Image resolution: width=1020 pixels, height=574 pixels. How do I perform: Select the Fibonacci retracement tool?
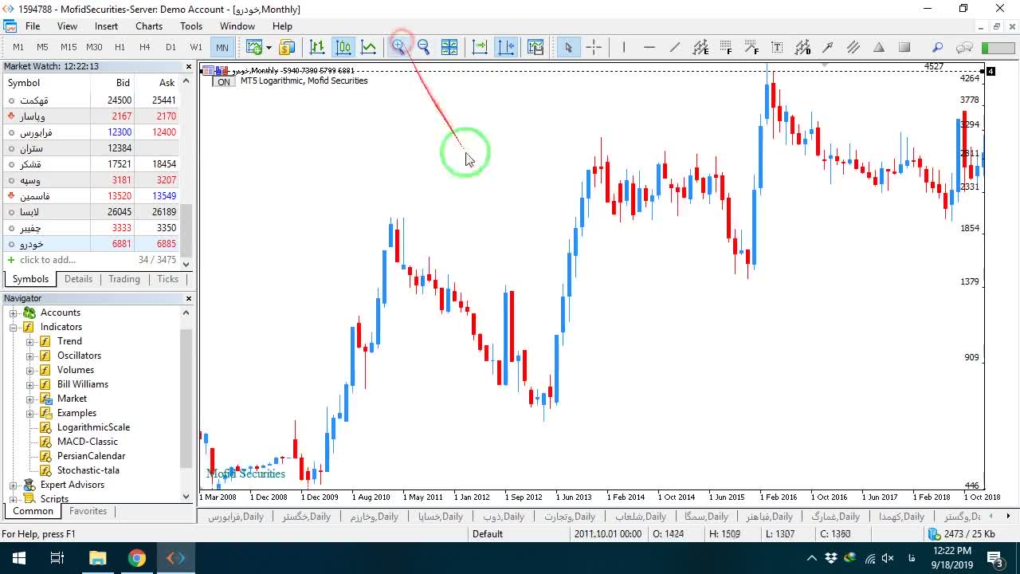pyautogui.click(x=726, y=47)
